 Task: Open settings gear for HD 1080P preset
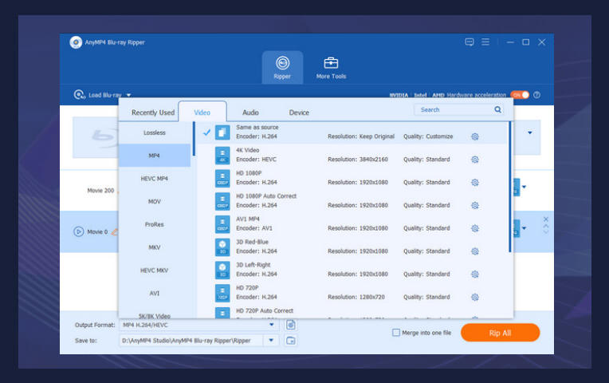coord(474,182)
